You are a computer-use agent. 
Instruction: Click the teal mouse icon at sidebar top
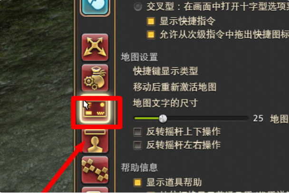pos(95,7)
